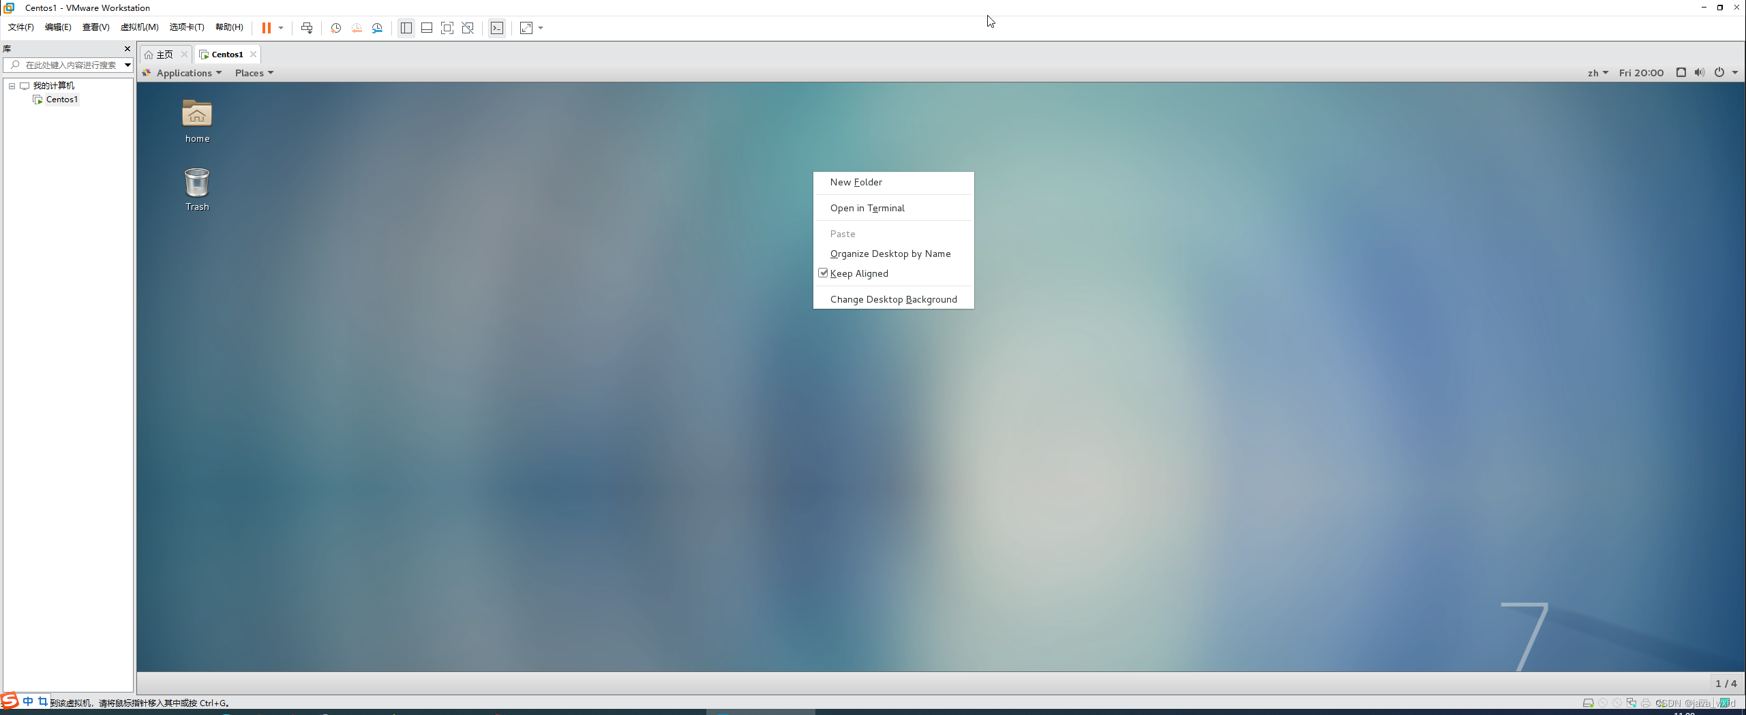1746x715 pixels.
Task: Open the 查看(V) menu
Action: pyautogui.click(x=95, y=27)
